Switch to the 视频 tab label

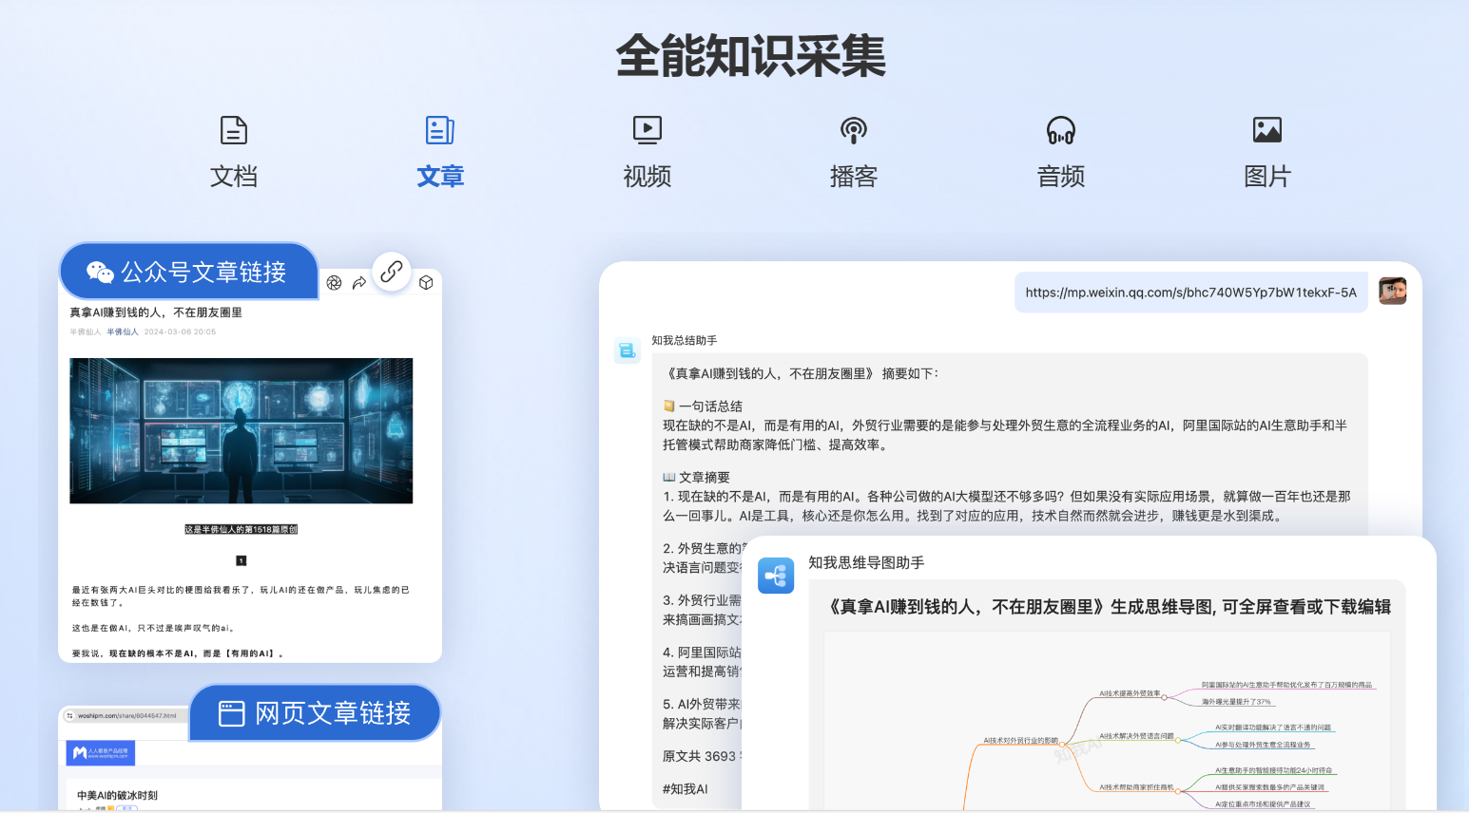pyautogui.click(x=648, y=177)
